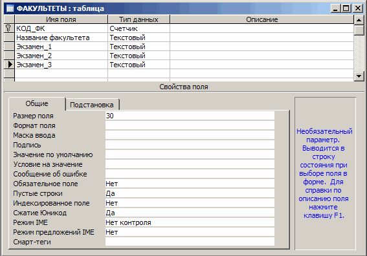Select the КОД_ФК field name cell
The width and height of the screenshot is (367, 256).
pyautogui.click(x=61, y=28)
